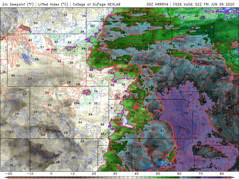Click the map dewpoint value 49
This screenshot has width=239, height=179.
point(125,73)
